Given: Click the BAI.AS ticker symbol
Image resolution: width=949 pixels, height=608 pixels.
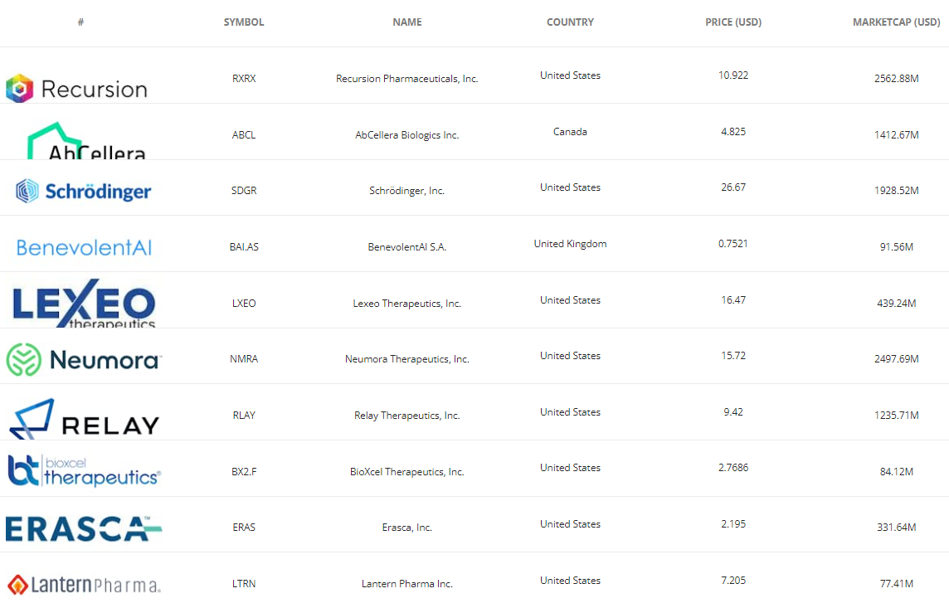Looking at the screenshot, I should (x=244, y=247).
